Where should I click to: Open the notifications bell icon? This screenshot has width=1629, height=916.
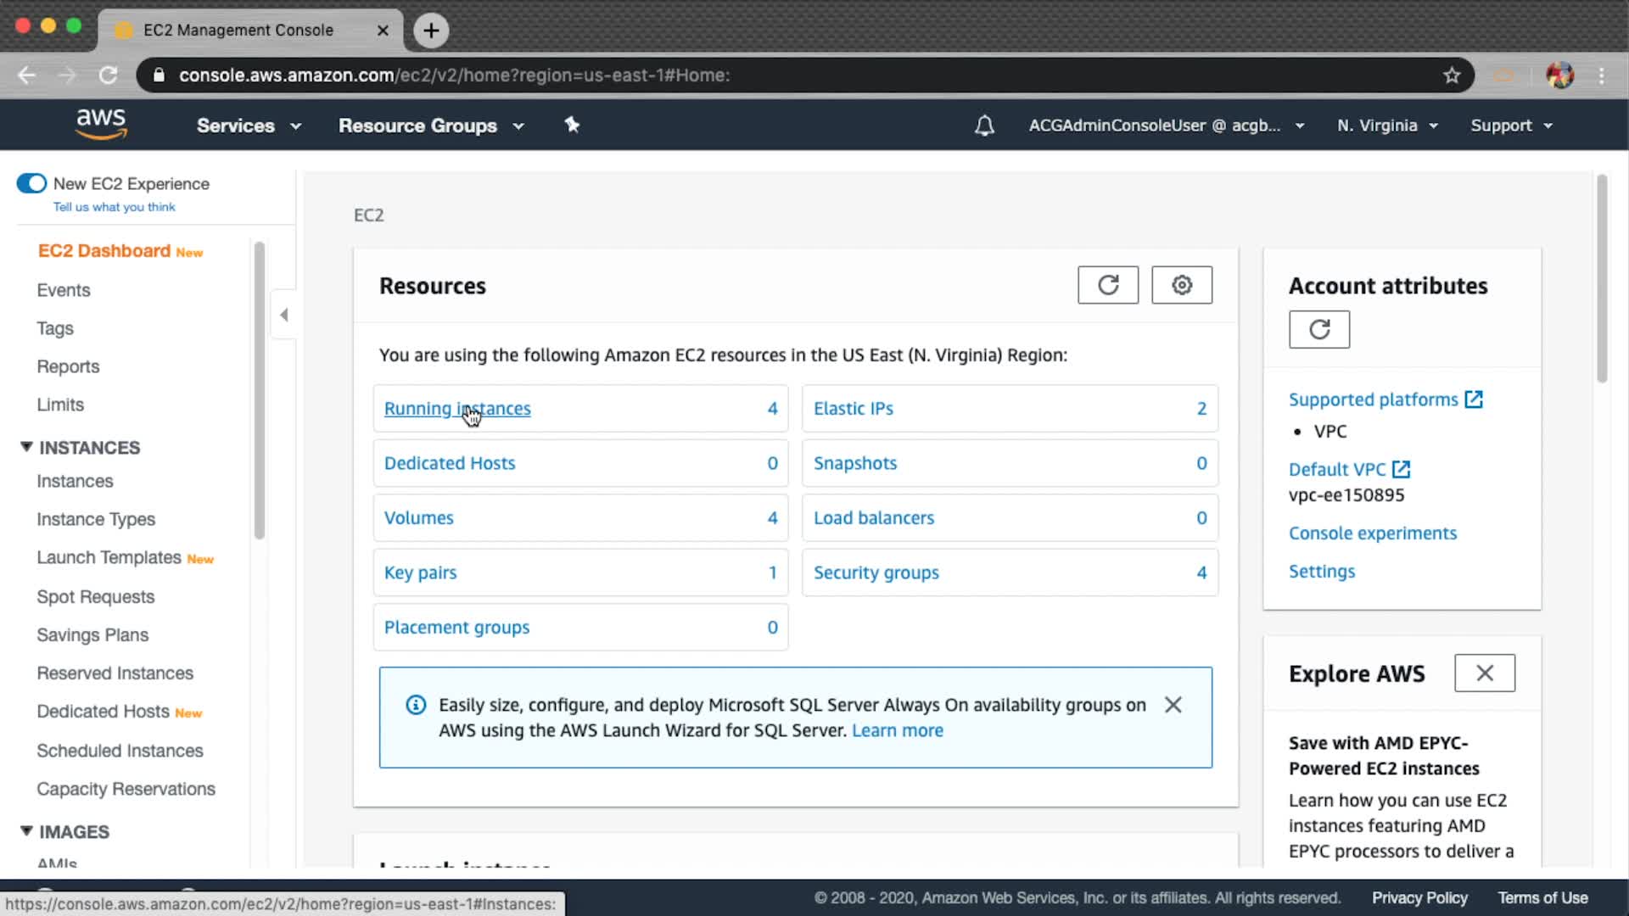coord(983,126)
